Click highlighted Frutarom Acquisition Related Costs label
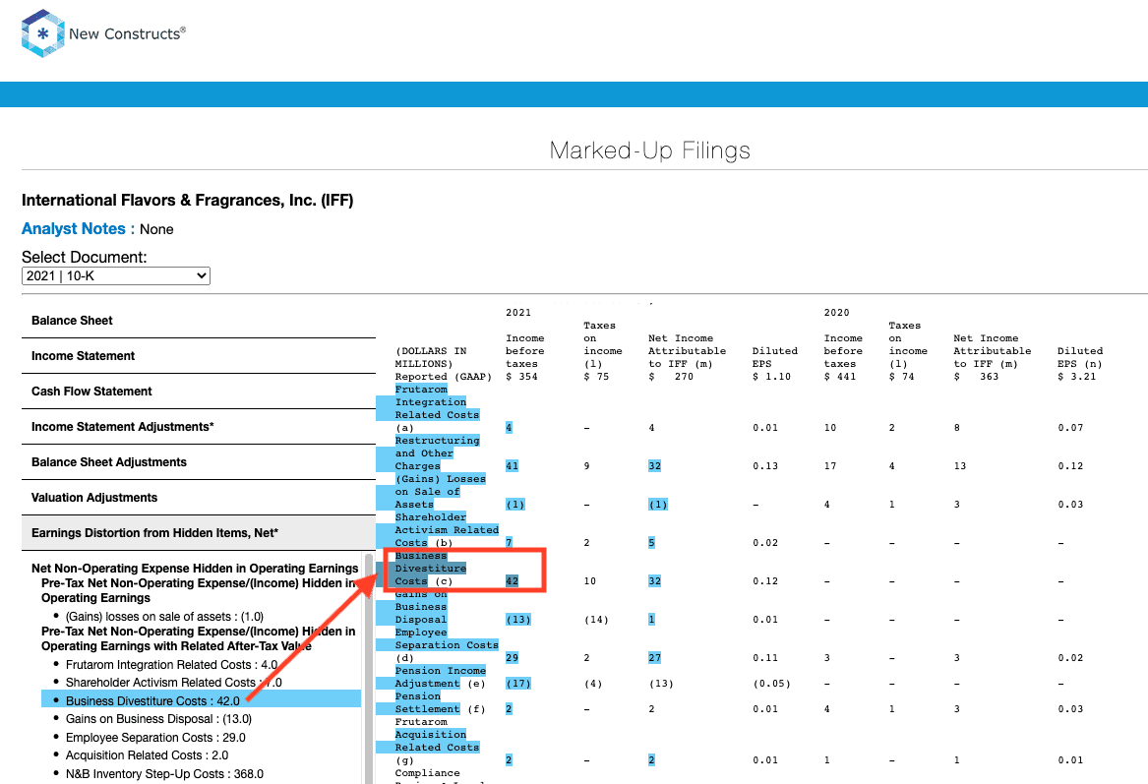Screen dimensions: 1148x784 pos(437,734)
